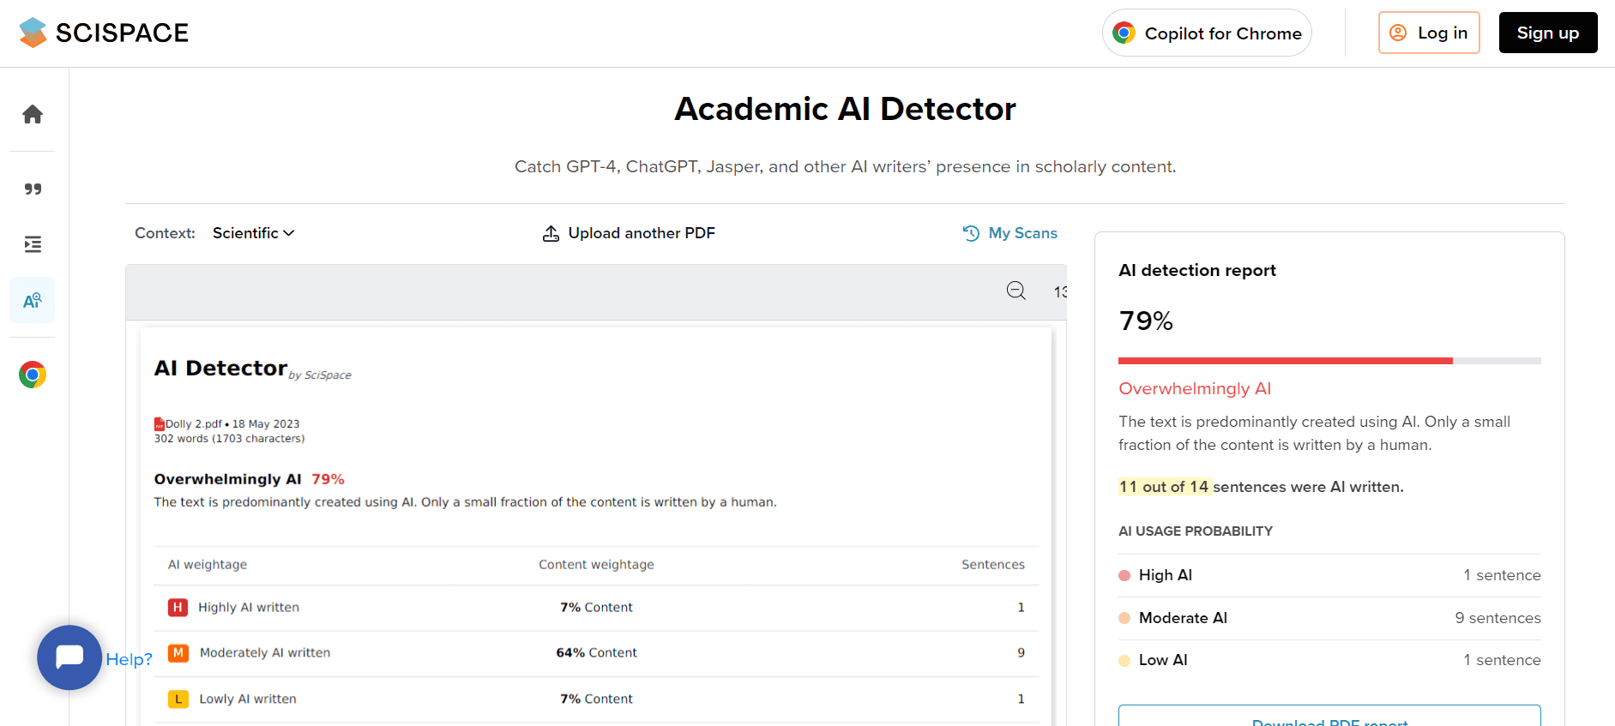
Task: Click the red H Highly AI badge
Action: click(x=178, y=607)
